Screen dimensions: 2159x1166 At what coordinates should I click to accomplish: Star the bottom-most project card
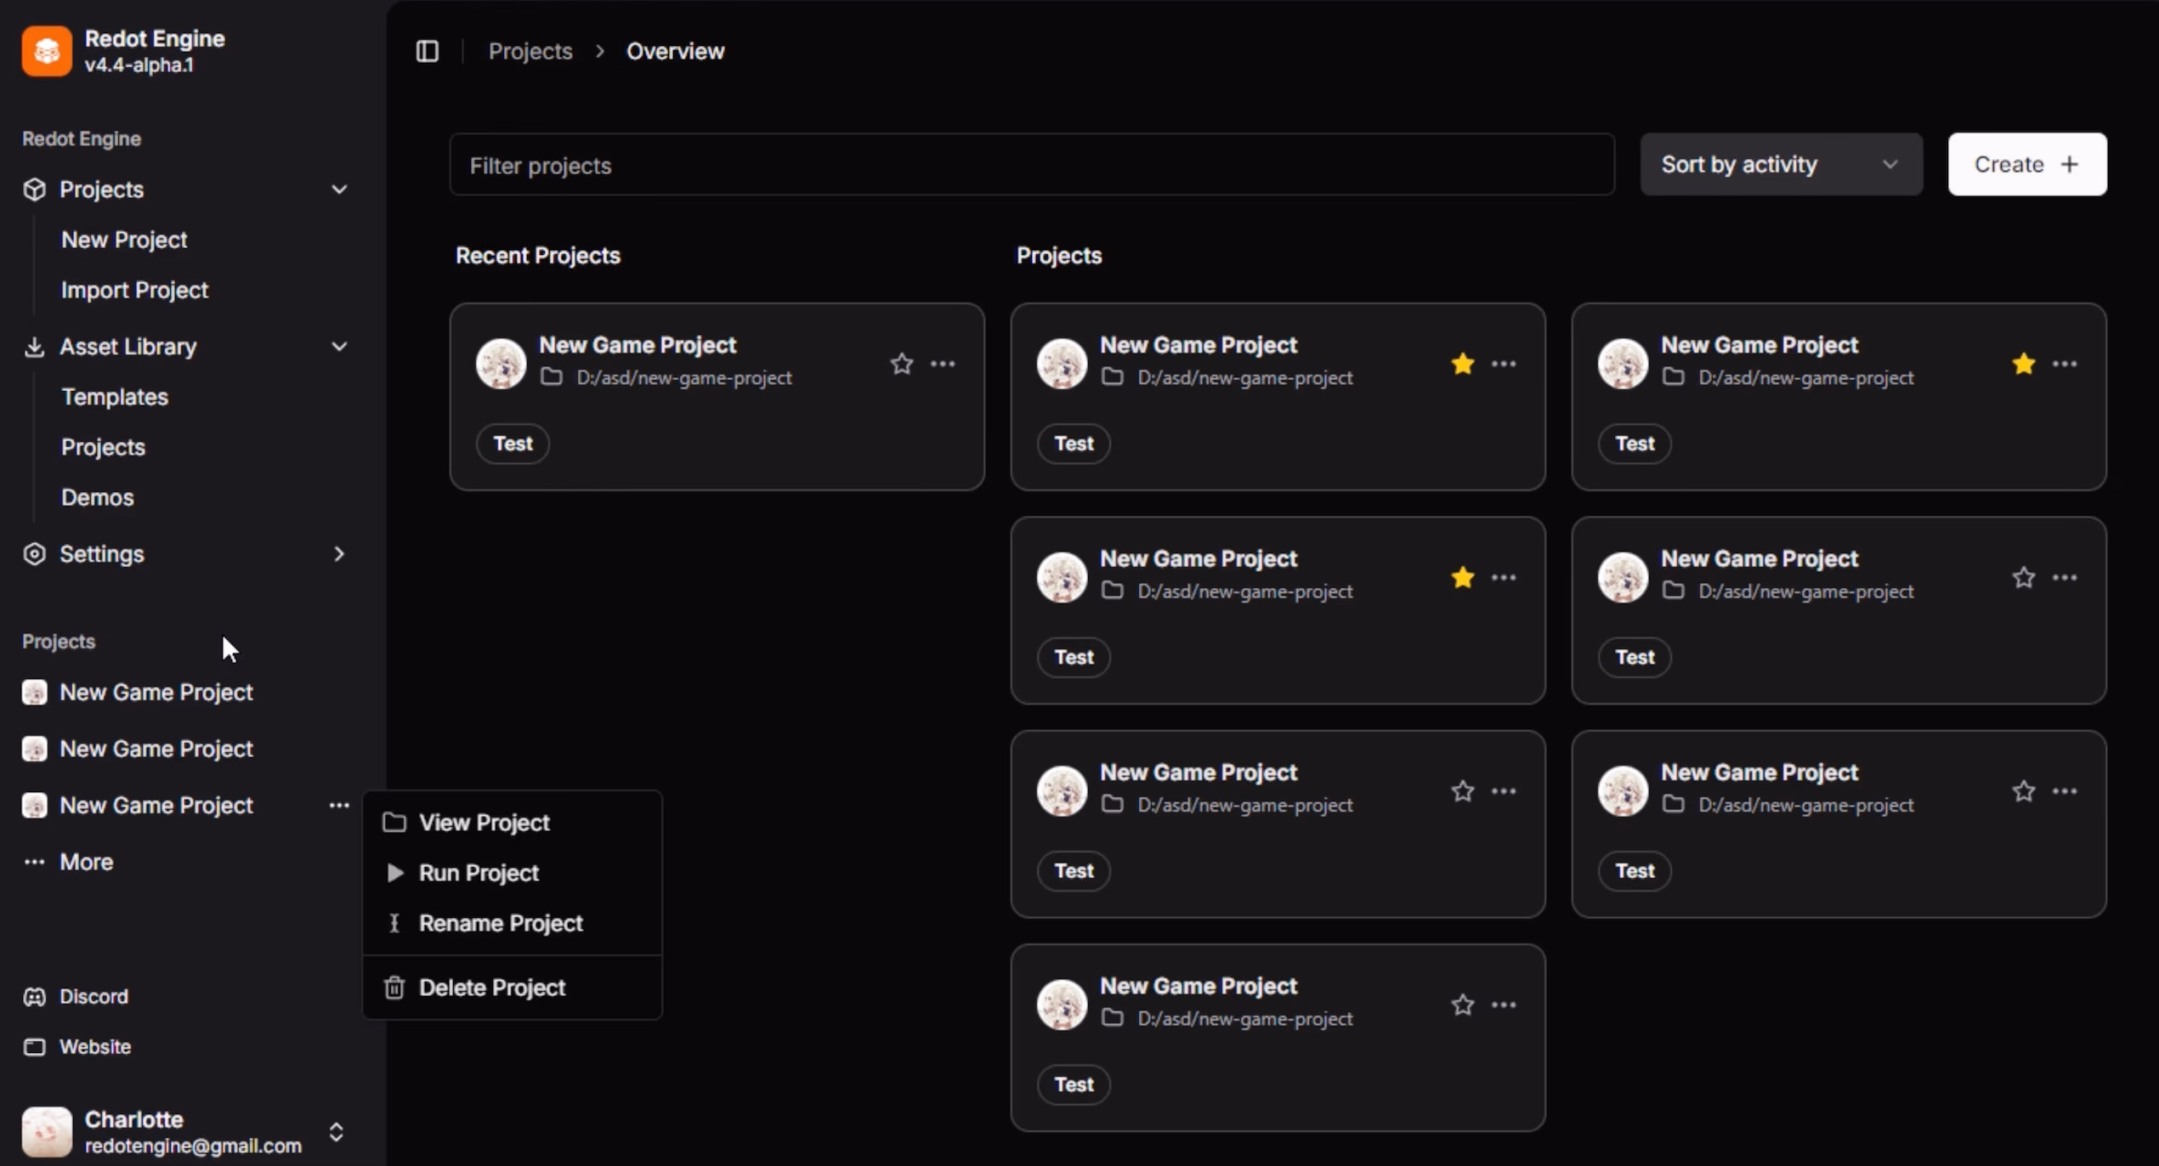pos(1462,1005)
